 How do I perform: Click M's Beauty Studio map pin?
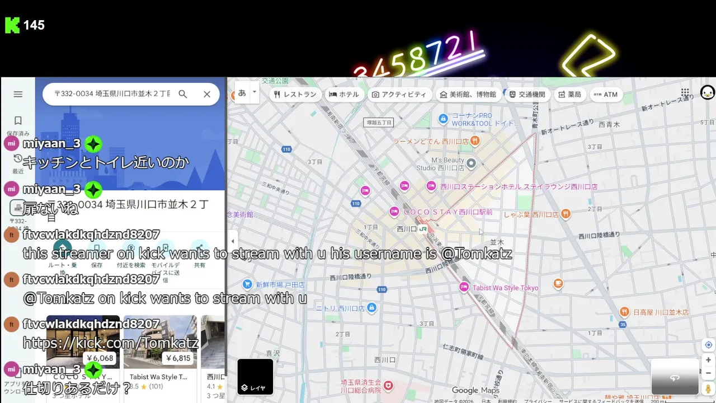pyautogui.click(x=471, y=163)
